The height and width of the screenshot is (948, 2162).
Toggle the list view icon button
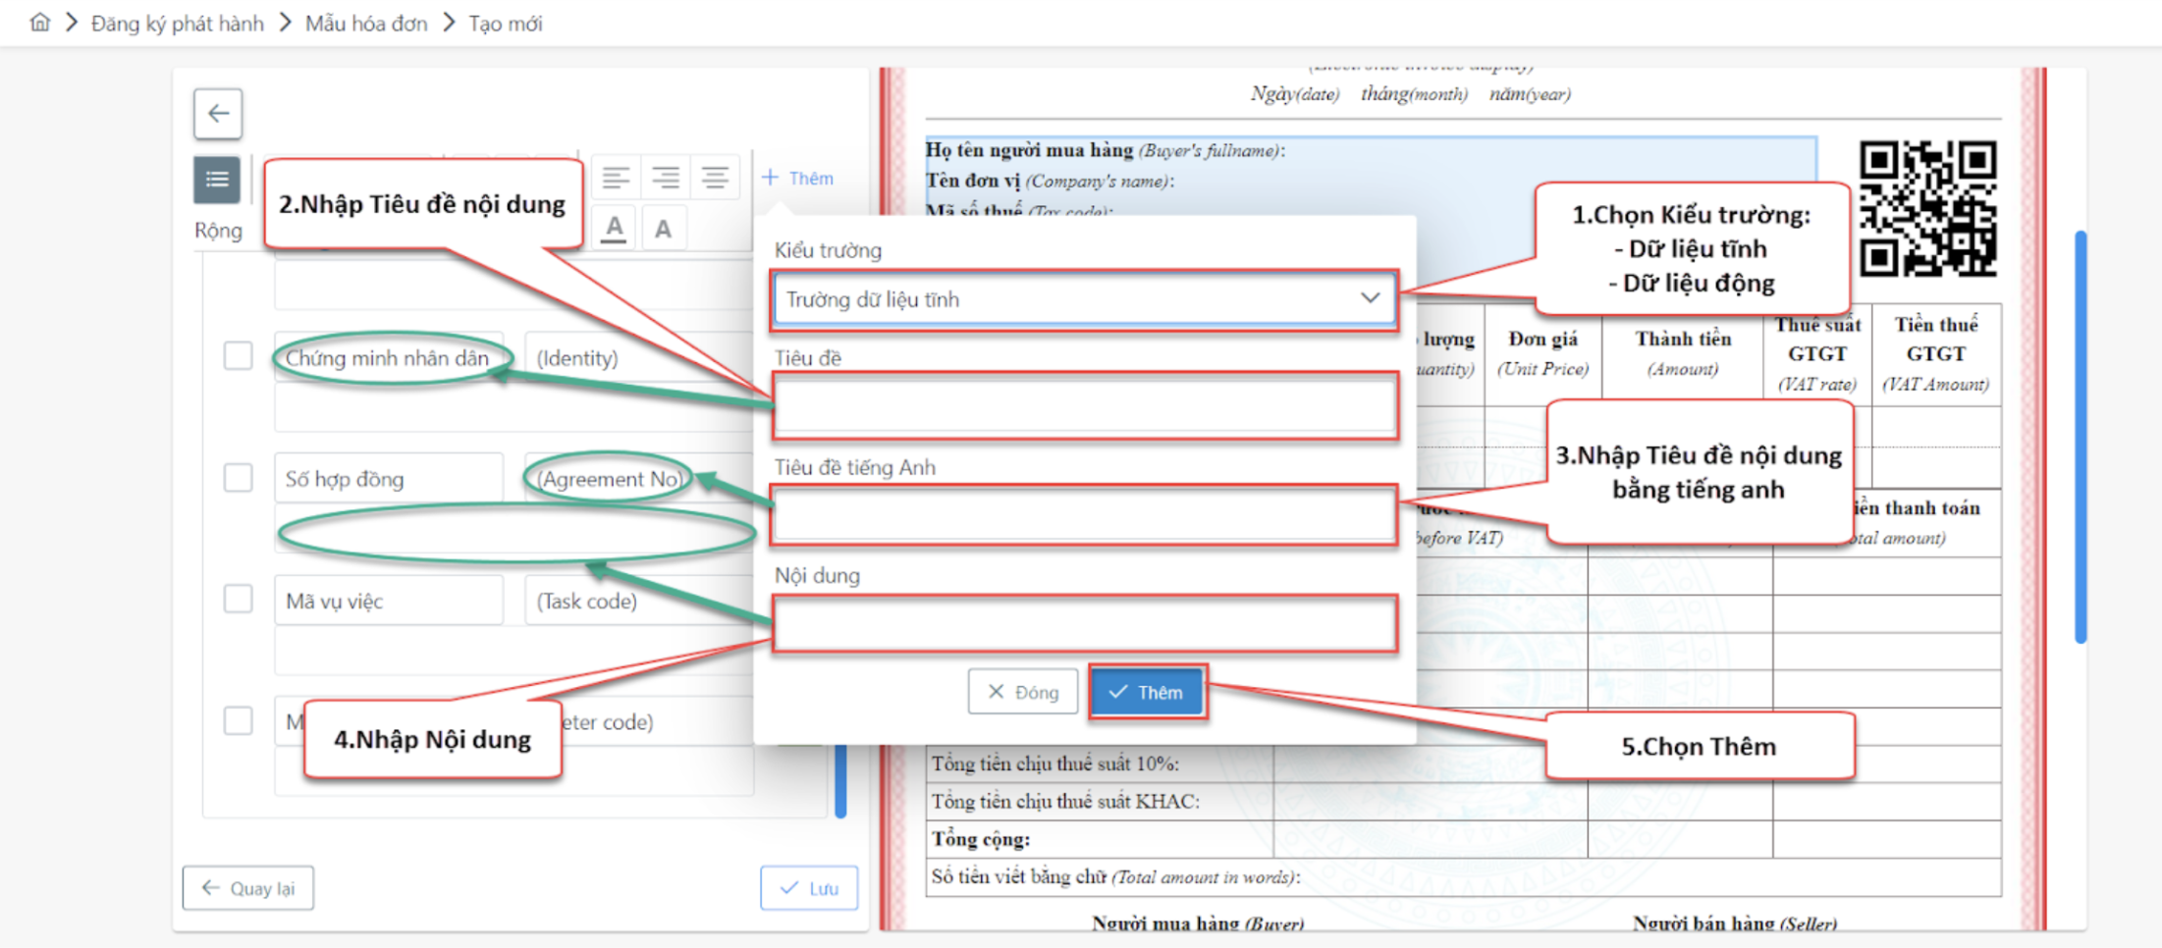[x=217, y=180]
